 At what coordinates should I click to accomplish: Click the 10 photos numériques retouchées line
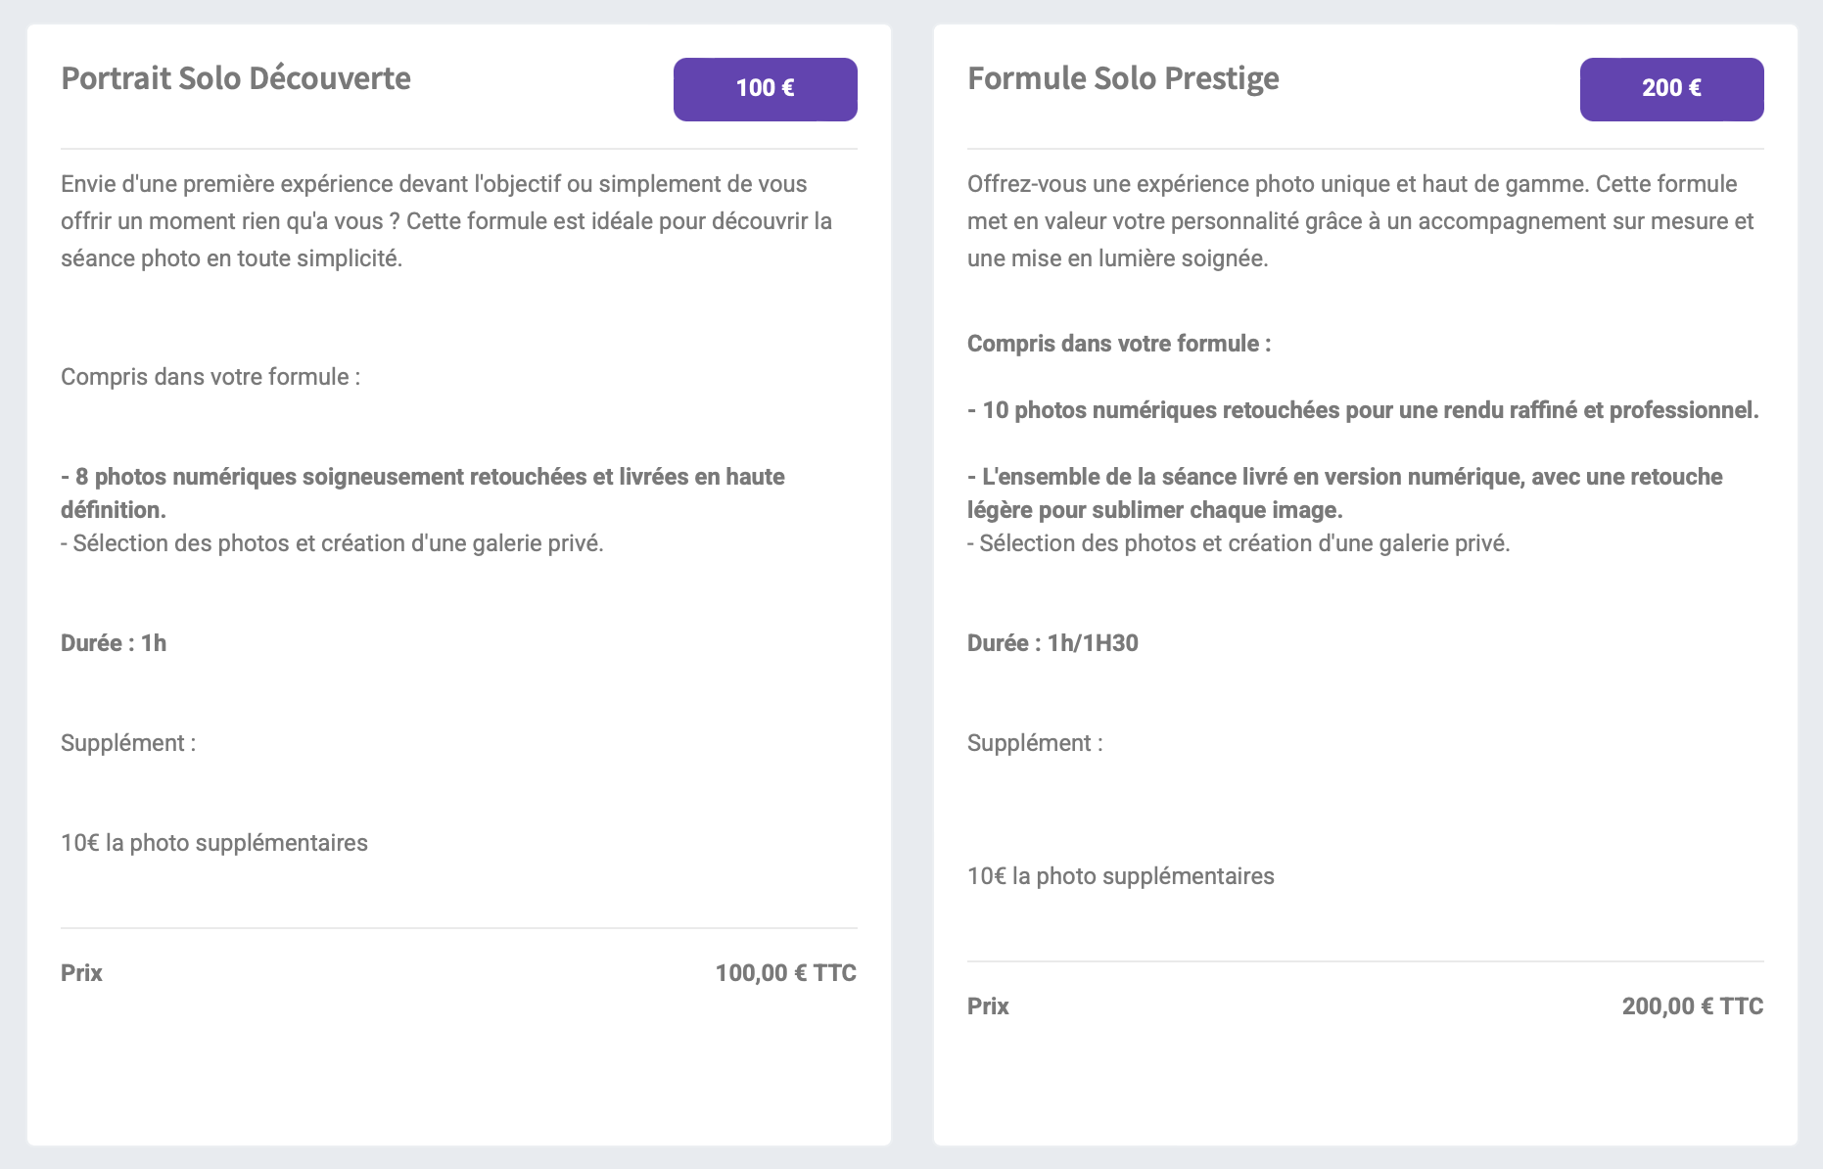click(x=1363, y=410)
